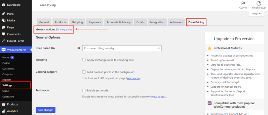Open Coupons in the sidebar
The width and height of the screenshot is (268, 115).
pos(8,74)
